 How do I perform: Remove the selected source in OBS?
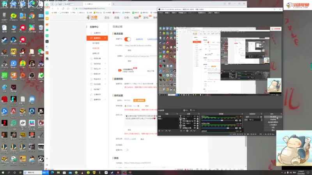click(184, 131)
